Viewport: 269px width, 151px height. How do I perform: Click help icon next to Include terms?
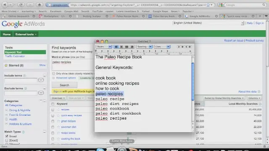pos(24,75)
